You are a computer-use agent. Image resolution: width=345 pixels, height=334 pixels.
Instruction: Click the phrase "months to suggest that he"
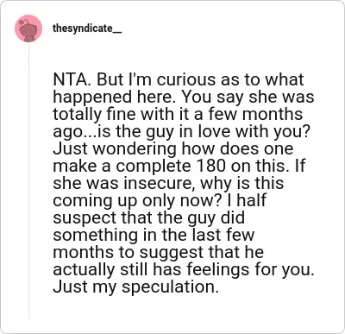159,252
